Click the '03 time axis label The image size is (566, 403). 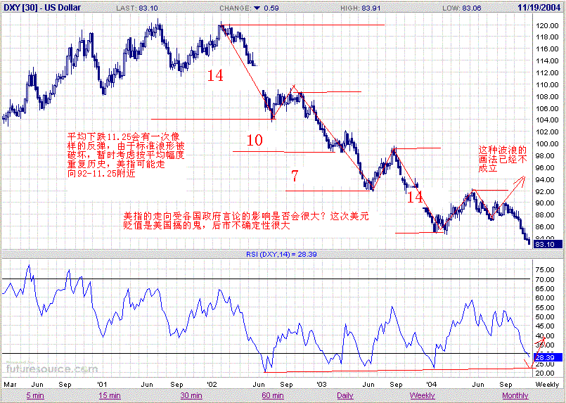(x=321, y=384)
